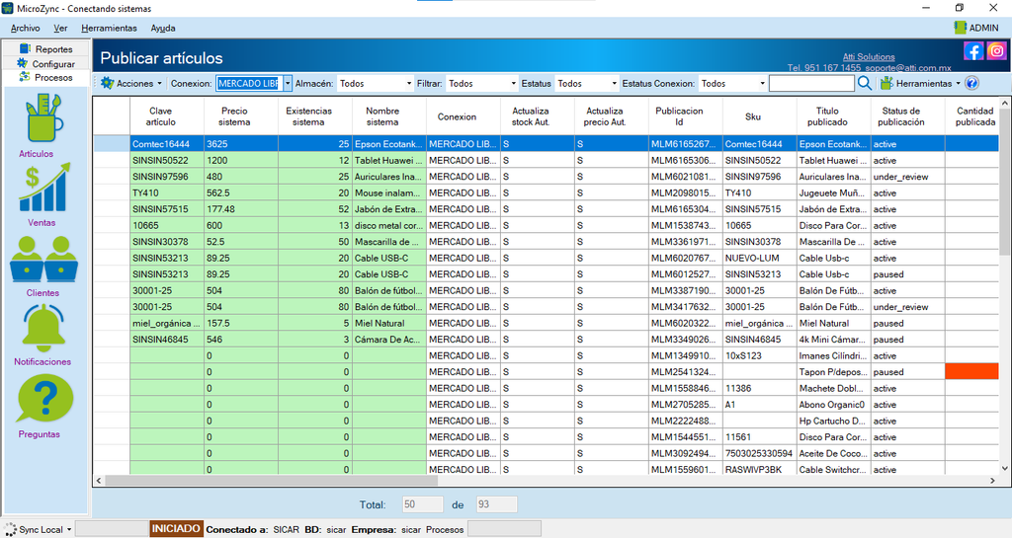The width and height of the screenshot is (1012, 538).
Task: Click the 7503025330594 Sku cell
Action: click(x=760, y=453)
